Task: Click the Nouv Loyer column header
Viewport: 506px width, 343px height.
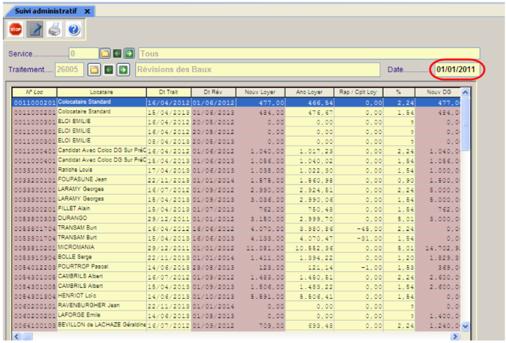Action: 260,92
